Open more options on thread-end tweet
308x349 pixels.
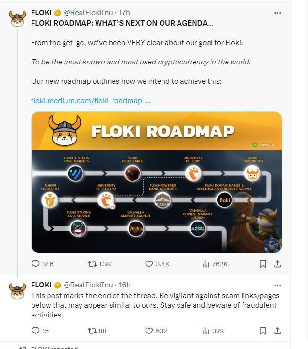click(x=277, y=285)
